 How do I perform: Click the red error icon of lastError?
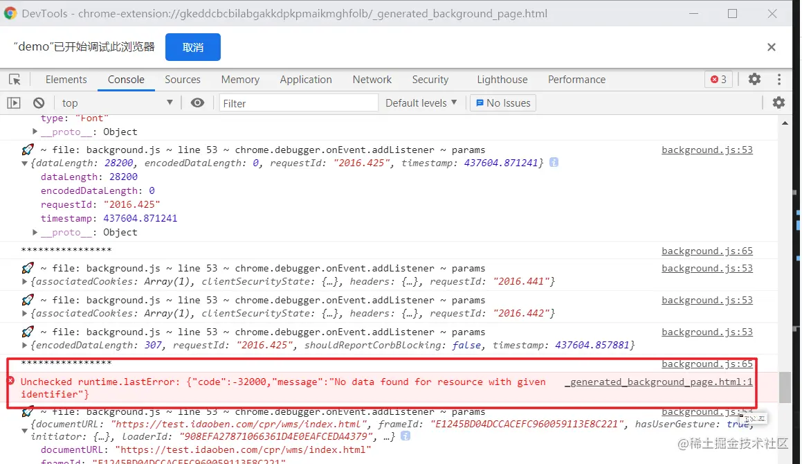[10, 381]
